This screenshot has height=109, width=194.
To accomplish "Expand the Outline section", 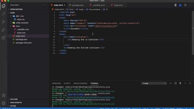I will click(28, 99).
